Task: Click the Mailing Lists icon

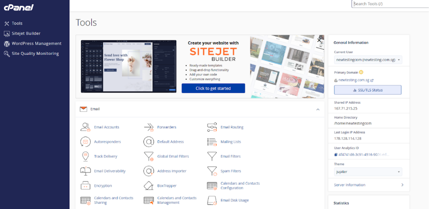Action: pyautogui.click(x=212, y=142)
